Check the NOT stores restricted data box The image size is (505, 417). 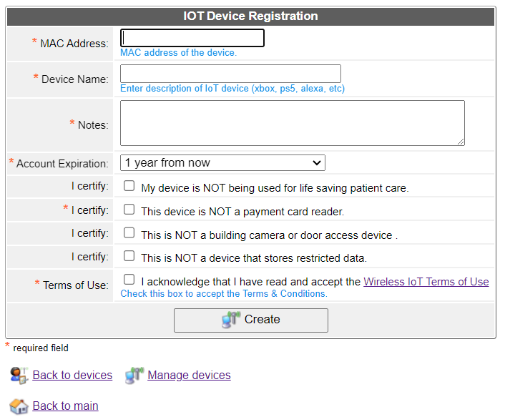tap(129, 256)
